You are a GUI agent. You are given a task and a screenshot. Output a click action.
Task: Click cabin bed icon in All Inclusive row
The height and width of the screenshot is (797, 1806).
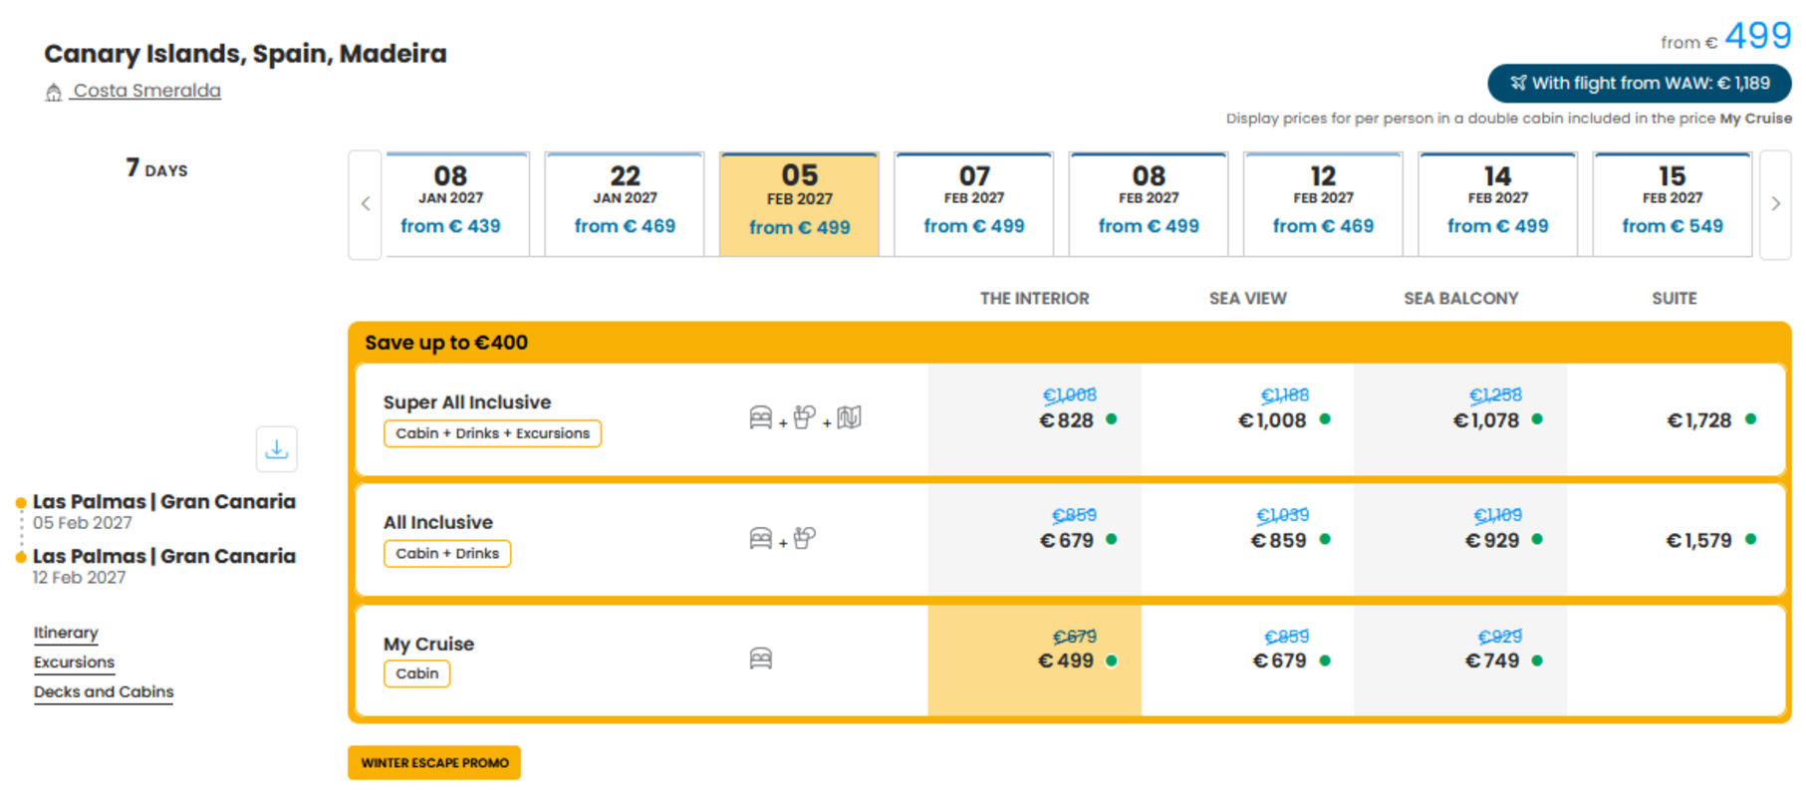point(761,539)
